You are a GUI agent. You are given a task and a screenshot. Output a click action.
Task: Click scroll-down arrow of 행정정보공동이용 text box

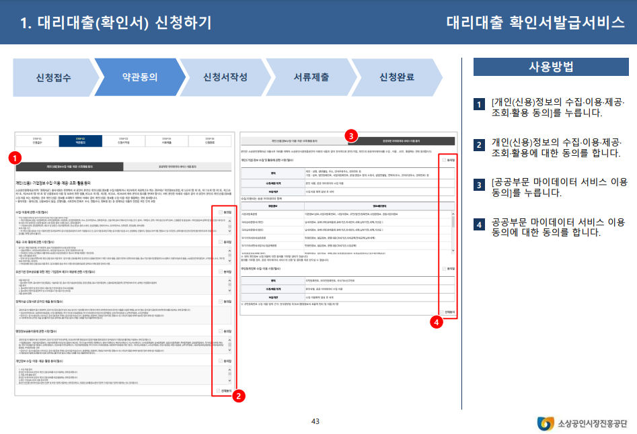pos(229,351)
